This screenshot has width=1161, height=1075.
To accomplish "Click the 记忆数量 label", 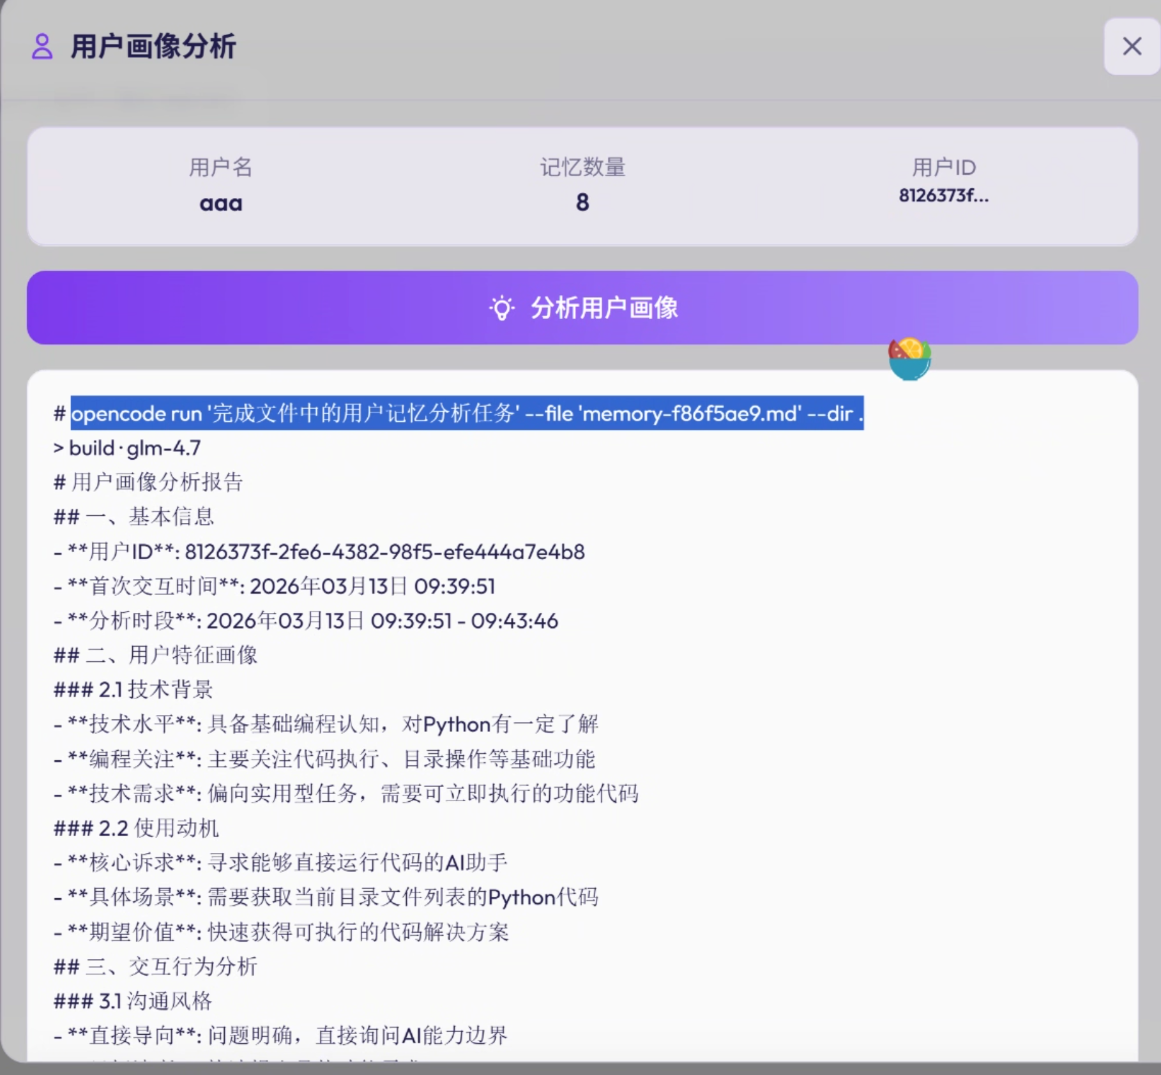I will point(582,167).
